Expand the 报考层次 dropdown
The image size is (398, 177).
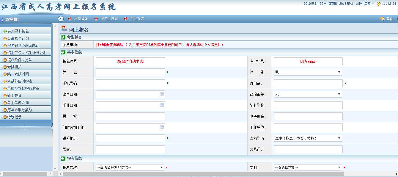click(130, 167)
